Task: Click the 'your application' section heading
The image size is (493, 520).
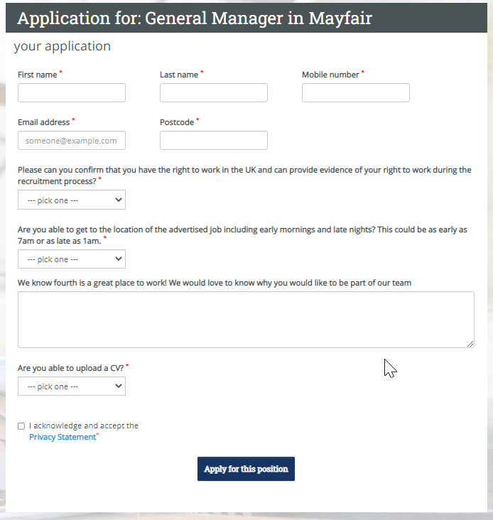Action: 63,46
